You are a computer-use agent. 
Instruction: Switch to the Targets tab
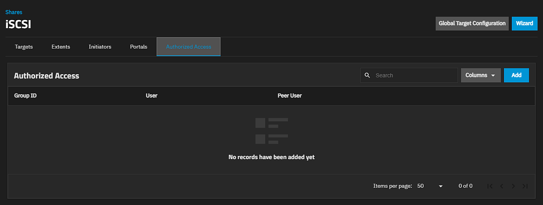coord(24,47)
